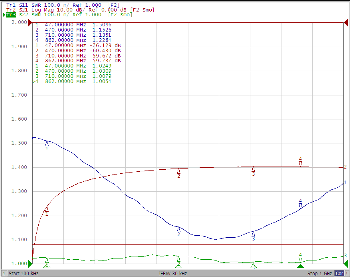
Task: Click the IFBW 30 kHz setting
Action: tap(173, 273)
